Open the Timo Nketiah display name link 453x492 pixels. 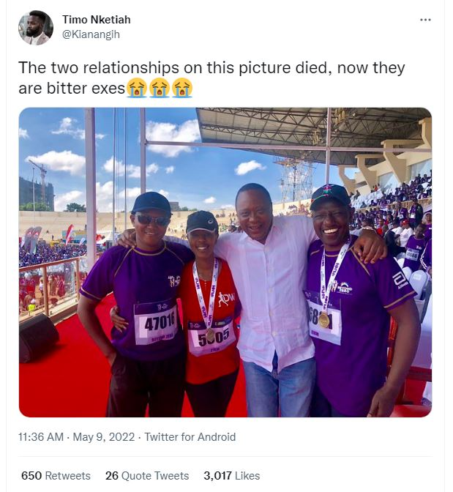click(x=97, y=20)
